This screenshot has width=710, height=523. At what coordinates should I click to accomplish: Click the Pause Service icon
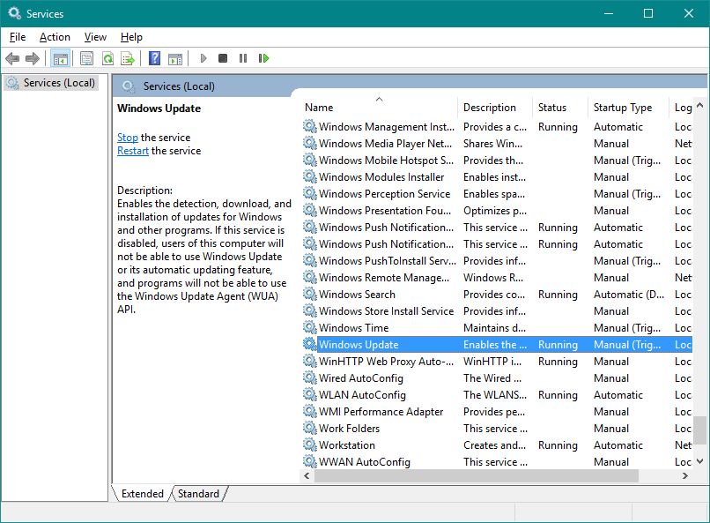[x=243, y=58]
